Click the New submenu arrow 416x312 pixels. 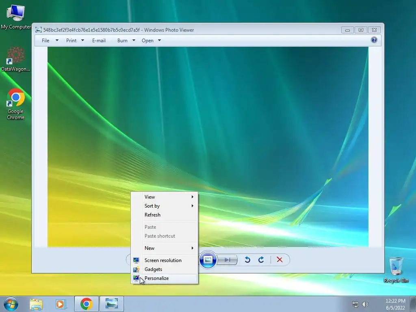(x=192, y=248)
